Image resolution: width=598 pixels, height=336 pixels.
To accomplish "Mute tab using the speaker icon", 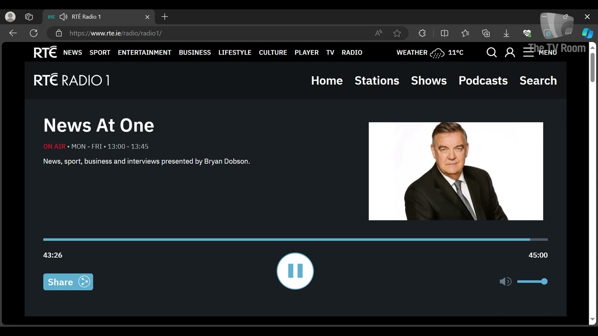I will click(64, 17).
